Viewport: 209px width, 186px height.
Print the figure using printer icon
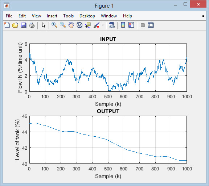[x=32, y=25]
